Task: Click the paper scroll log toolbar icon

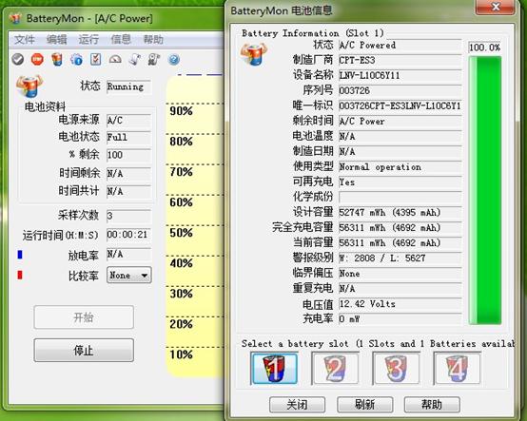Action: point(134,60)
